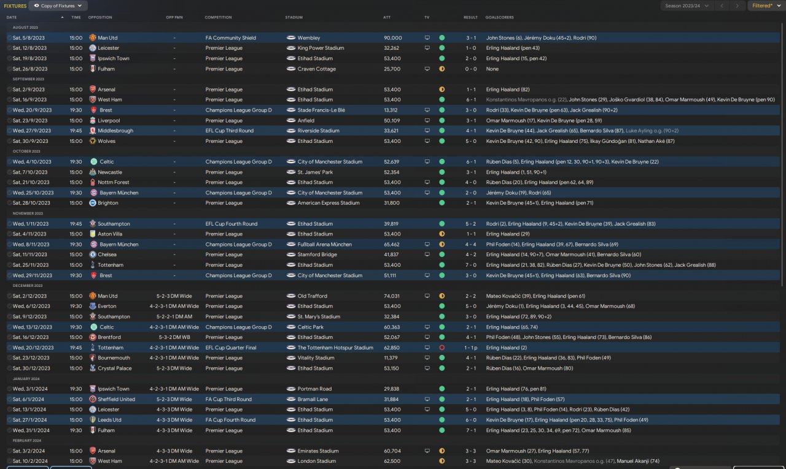Open the Filtered dropdown menu
The width and height of the screenshot is (786, 469).
point(766,6)
